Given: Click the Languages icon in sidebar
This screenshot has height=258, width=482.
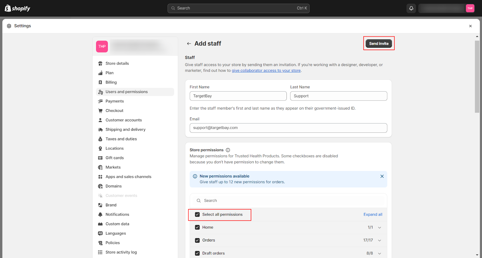Looking at the screenshot, I should tap(100, 233).
